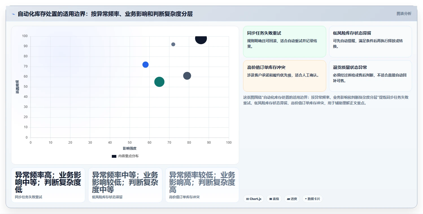This screenshot has width=423, height=214.
Task: Click the lightning icon beside the title
Action: point(13,14)
